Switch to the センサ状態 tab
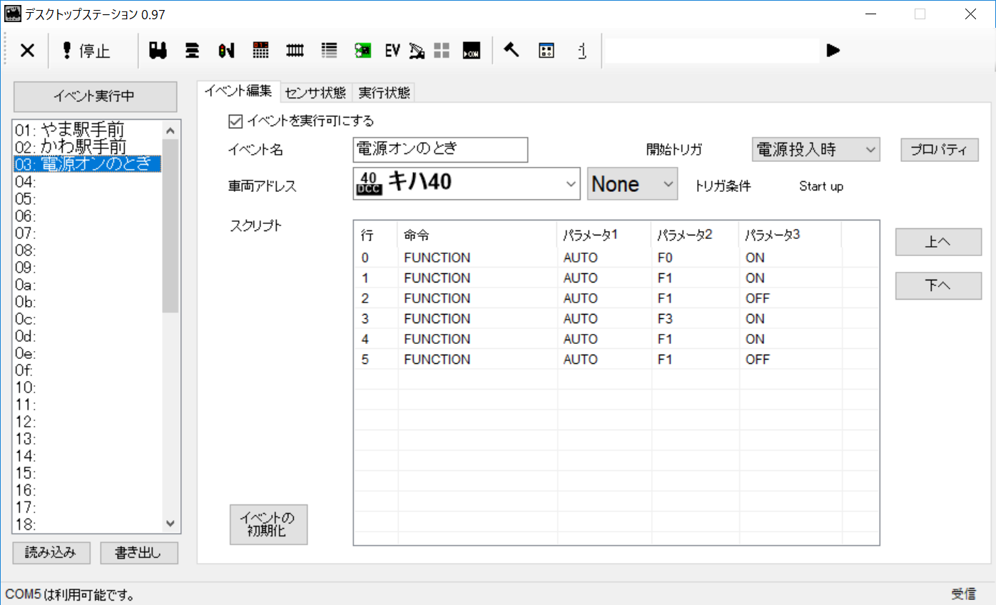Viewport: 996px width, 605px height. (x=315, y=93)
